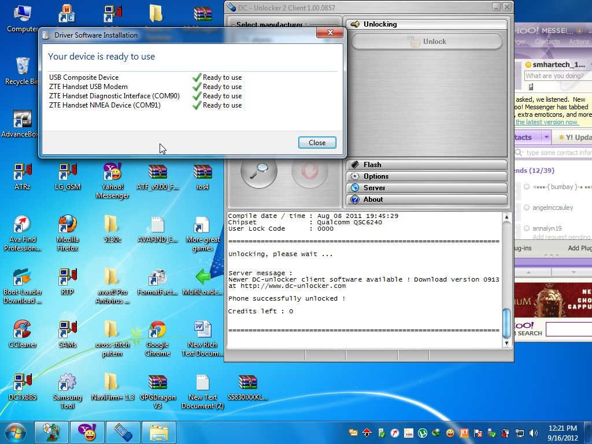Select the 5130c folder icon

[x=112, y=229]
